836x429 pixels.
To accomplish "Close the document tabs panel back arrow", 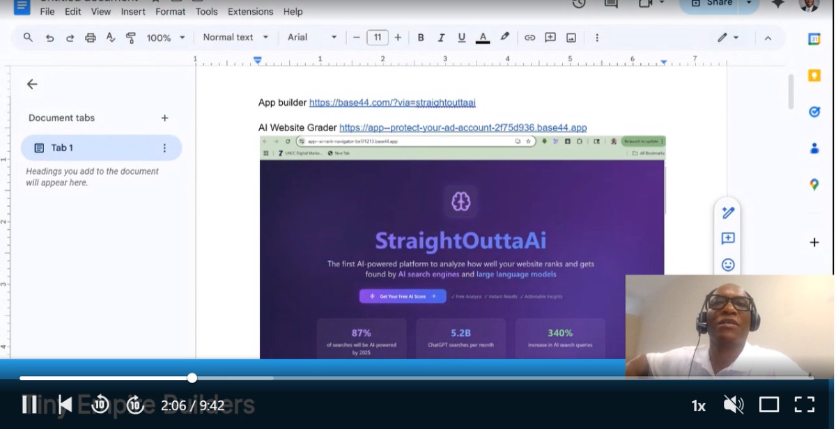I will (x=32, y=84).
